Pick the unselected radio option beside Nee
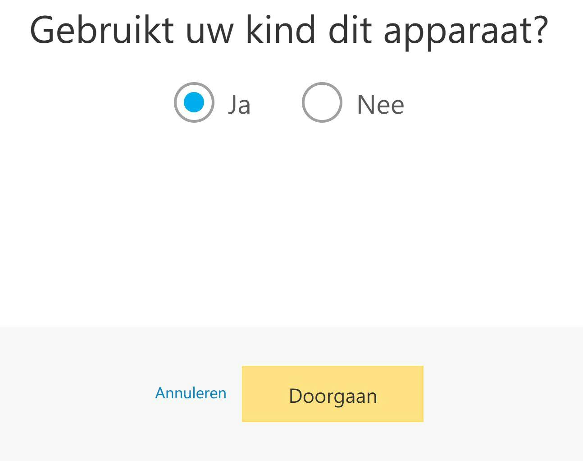Image resolution: width=583 pixels, height=461 pixels. (x=322, y=102)
